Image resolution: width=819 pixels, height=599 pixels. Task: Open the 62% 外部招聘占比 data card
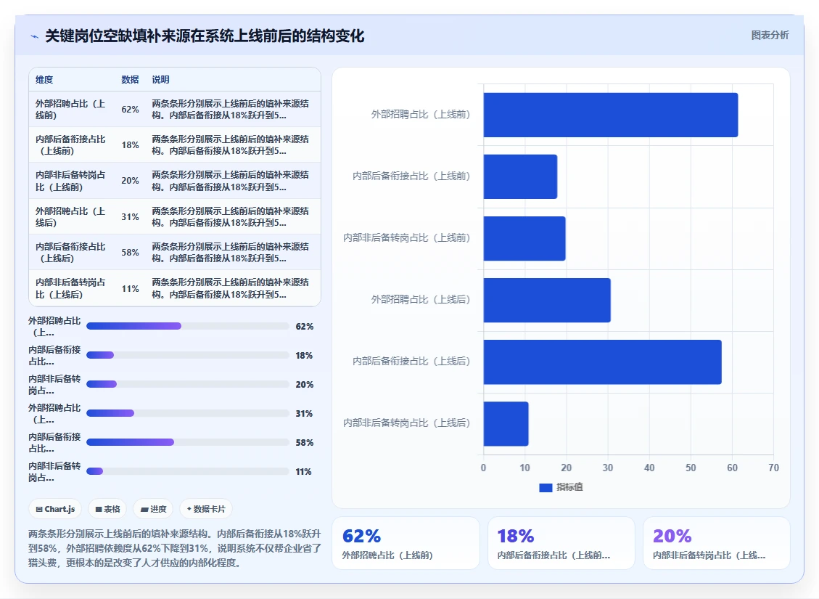[x=406, y=543]
